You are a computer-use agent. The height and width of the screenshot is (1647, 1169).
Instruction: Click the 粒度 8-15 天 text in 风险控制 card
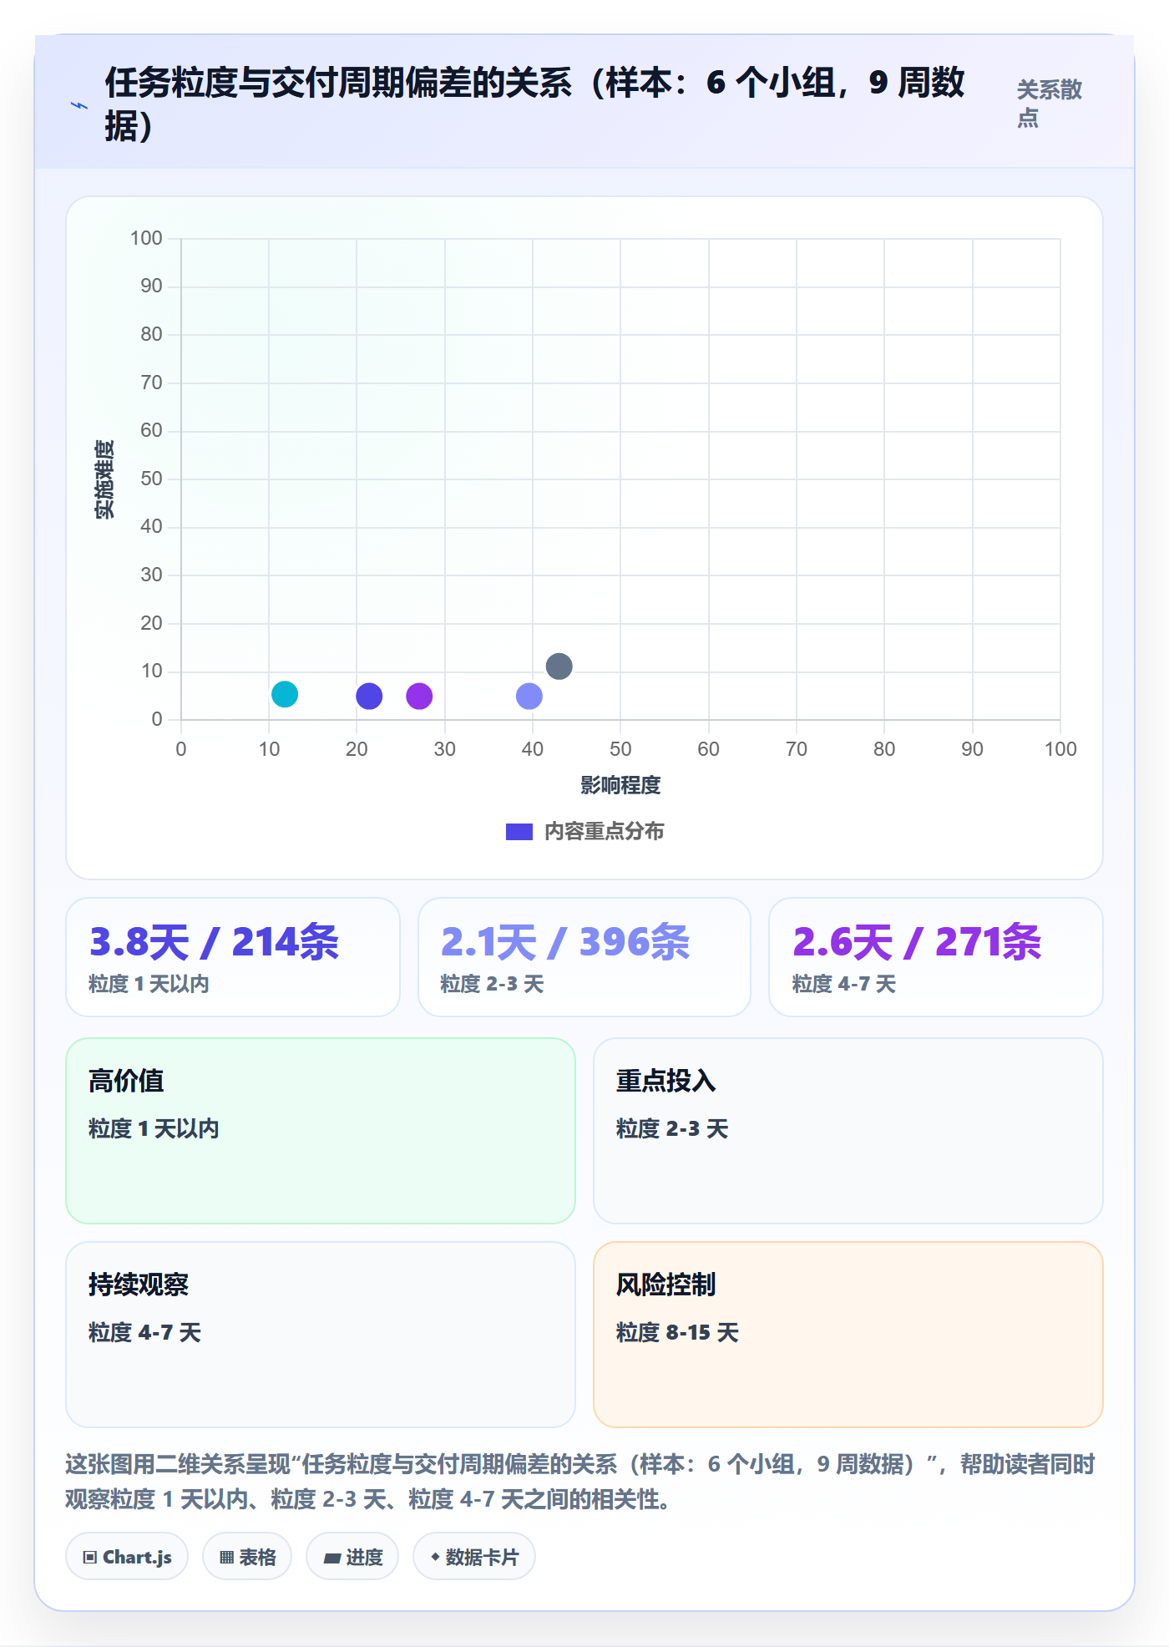click(x=677, y=1332)
